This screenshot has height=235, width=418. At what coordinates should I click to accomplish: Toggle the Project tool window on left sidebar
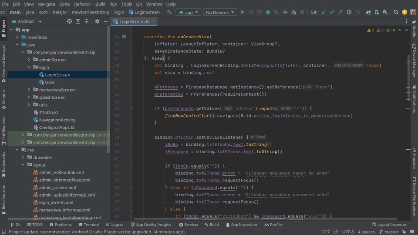[x=3, y=26]
